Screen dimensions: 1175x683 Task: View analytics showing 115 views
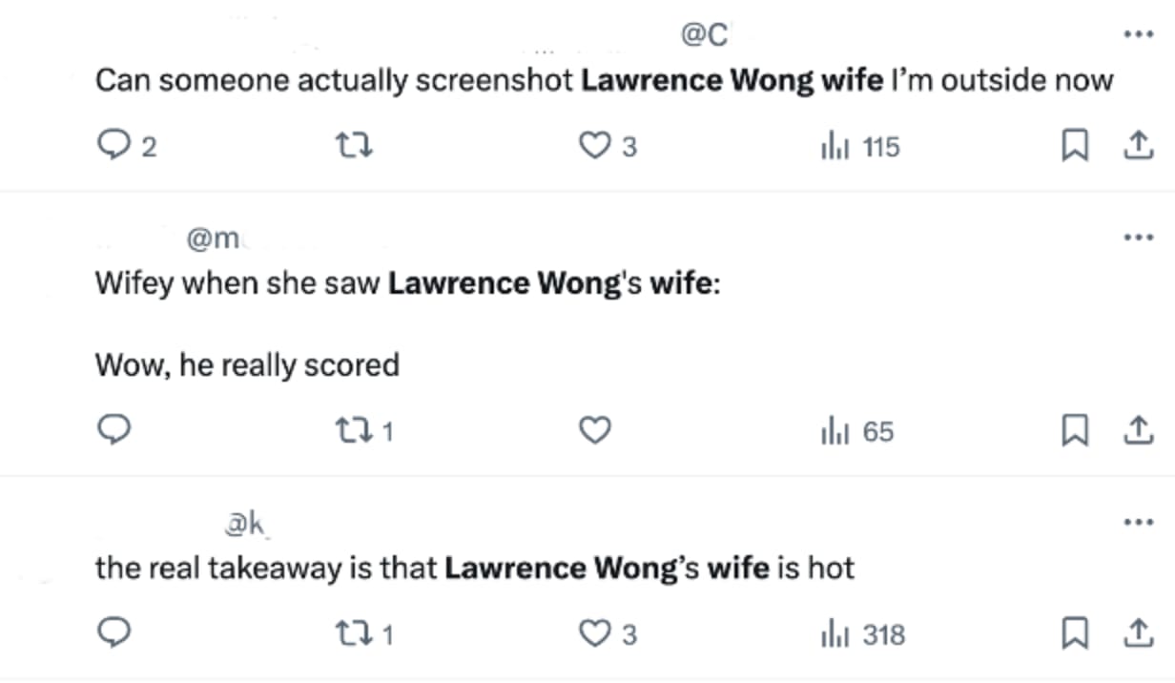pos(859,147)
